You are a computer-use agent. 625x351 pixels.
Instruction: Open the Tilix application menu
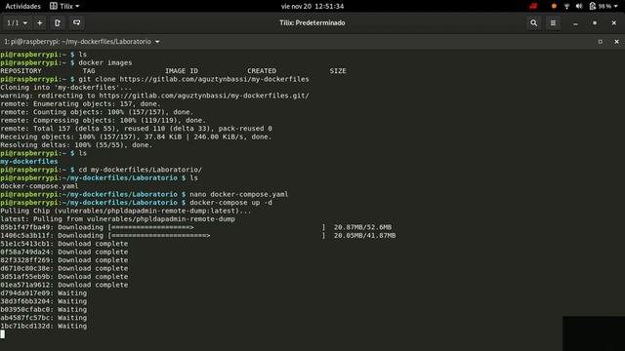(64, 6)
